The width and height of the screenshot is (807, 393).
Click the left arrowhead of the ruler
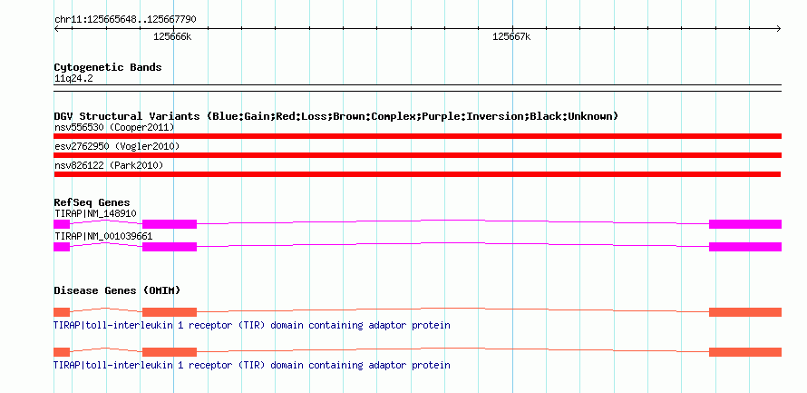[56, 28]
